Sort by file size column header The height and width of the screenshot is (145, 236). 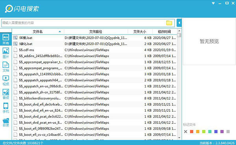(x=140, y=32)
